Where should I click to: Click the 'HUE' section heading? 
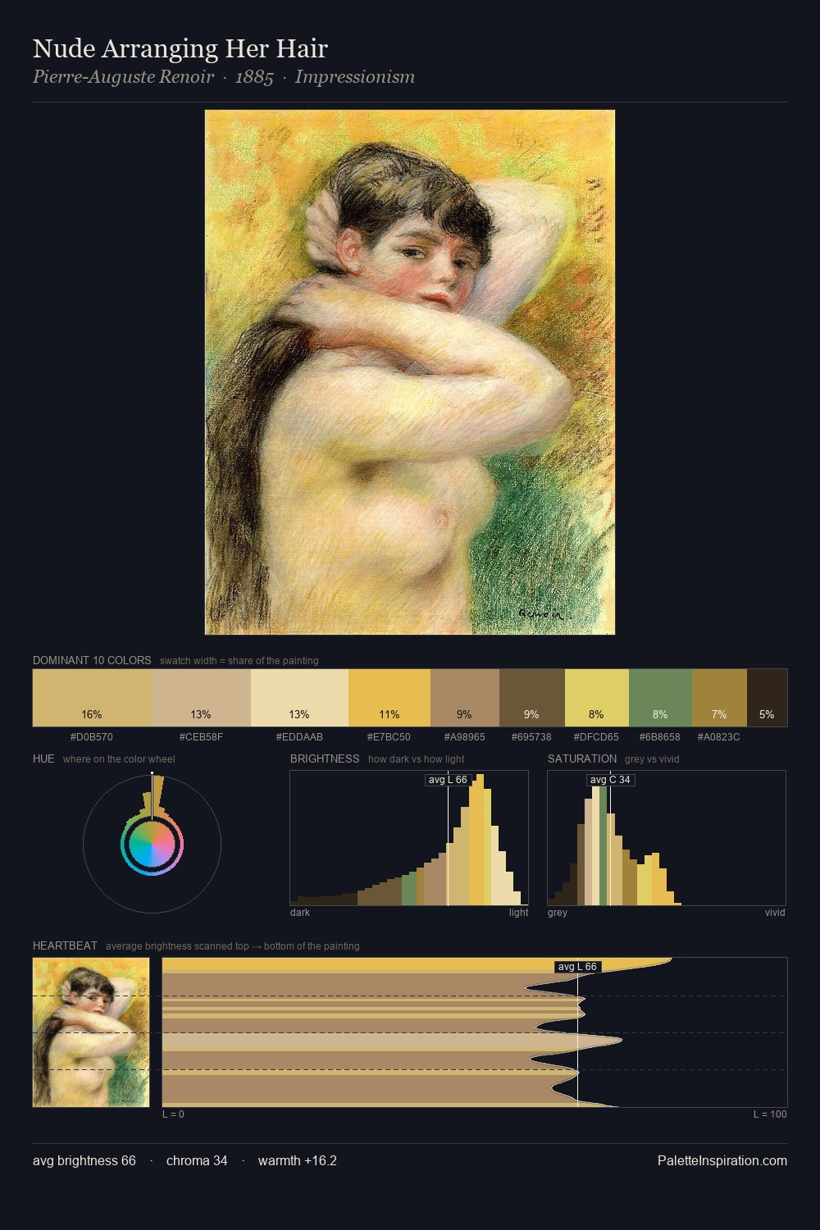43,758
